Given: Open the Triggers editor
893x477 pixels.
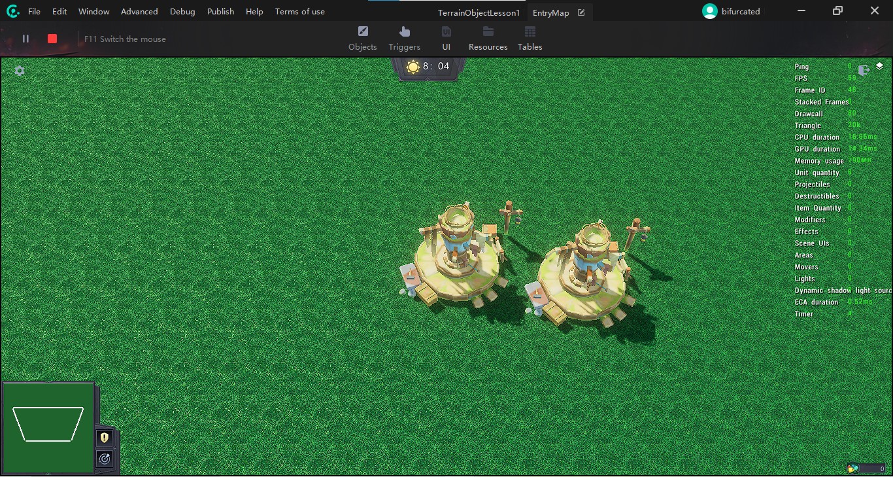Looking at the screenshot, I should 405,39.
